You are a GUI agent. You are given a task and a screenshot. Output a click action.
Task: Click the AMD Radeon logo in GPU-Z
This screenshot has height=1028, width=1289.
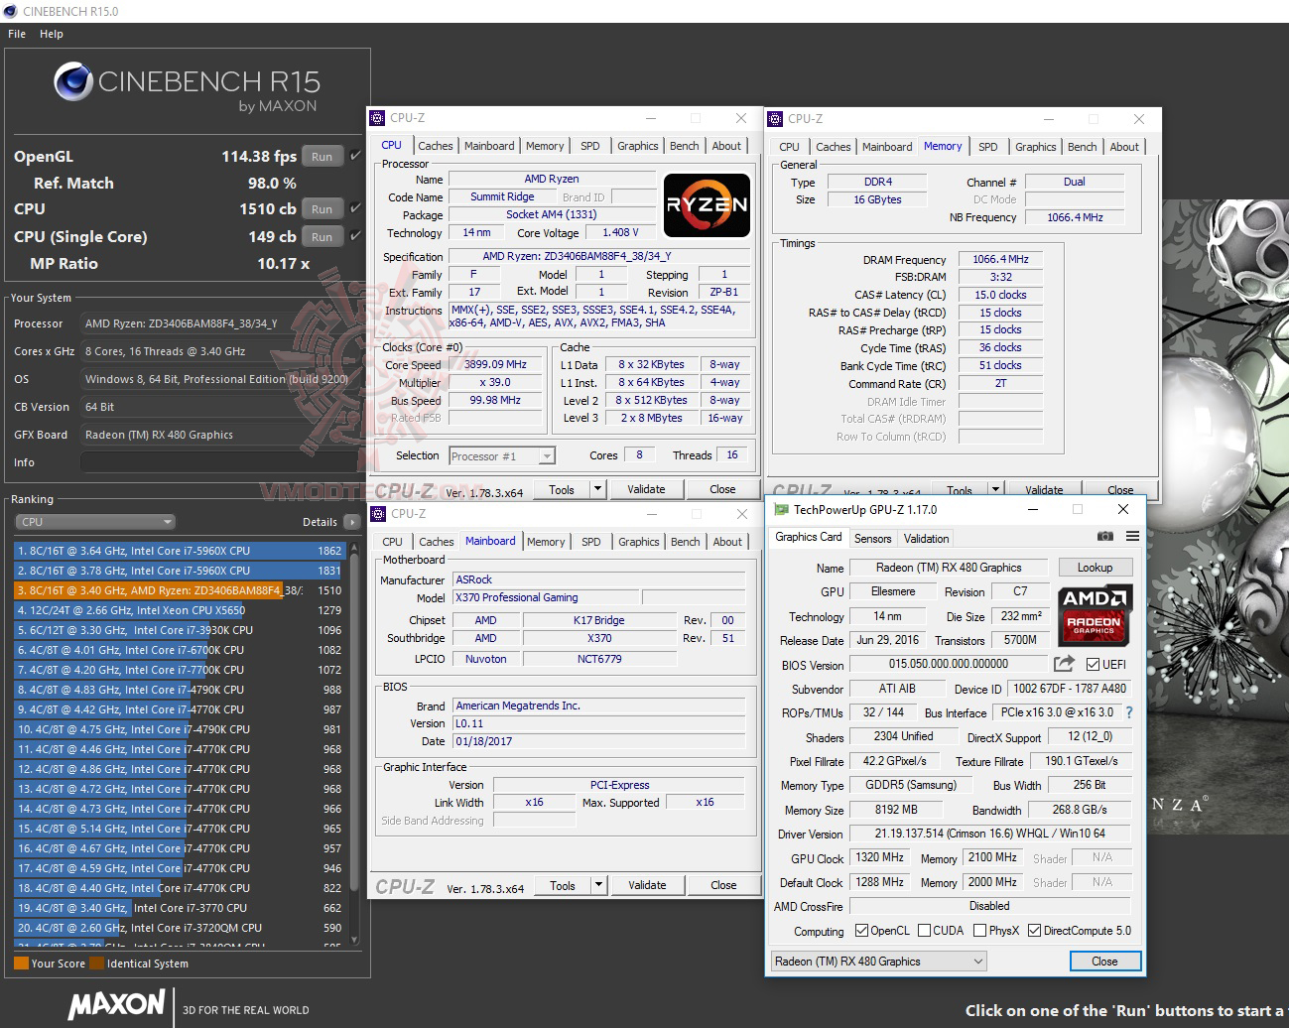[1093, 615]
